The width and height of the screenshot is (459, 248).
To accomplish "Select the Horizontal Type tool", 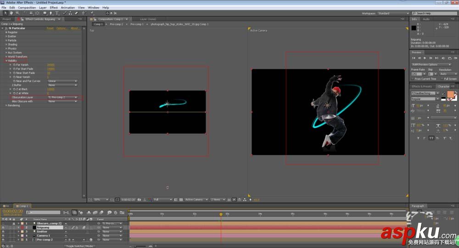I will (57, 13).
